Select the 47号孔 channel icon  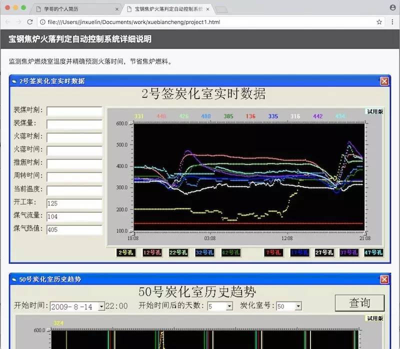point(372,253)
